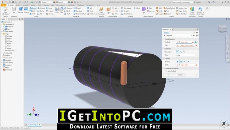Select the Shell tool

tap(67, 11)
